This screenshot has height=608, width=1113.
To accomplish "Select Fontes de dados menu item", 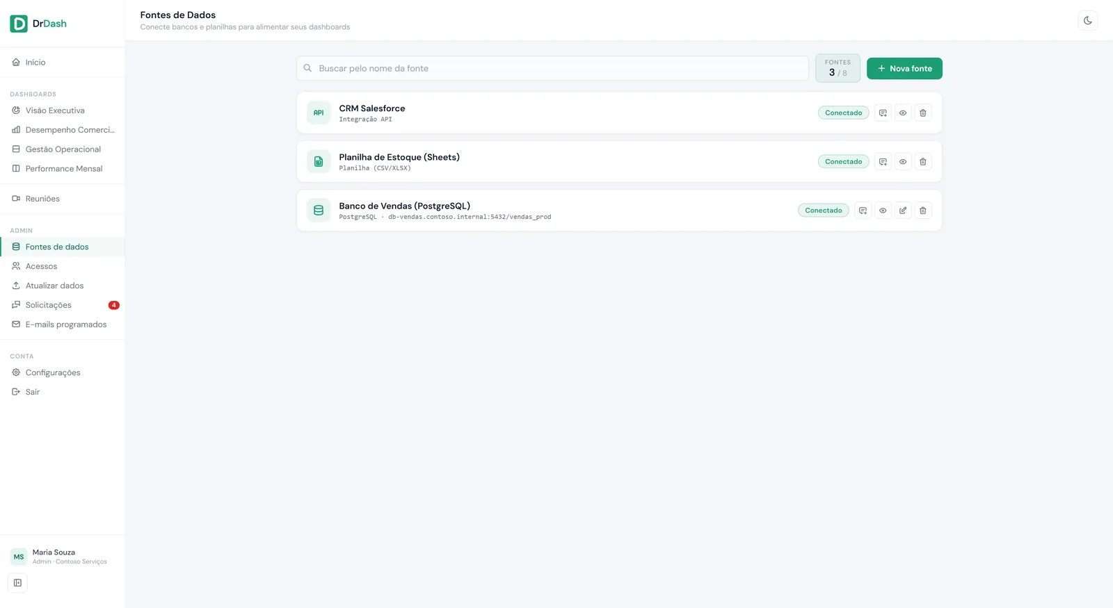I will click(x=63, y=247).
